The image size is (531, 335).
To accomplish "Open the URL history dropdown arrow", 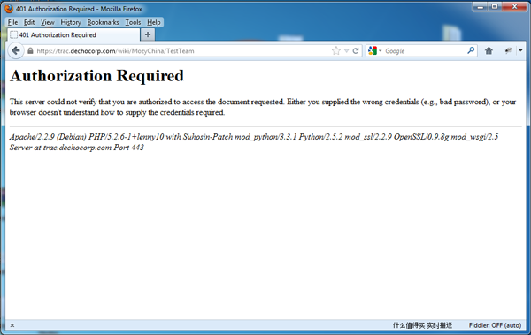I will click(346, 50).
